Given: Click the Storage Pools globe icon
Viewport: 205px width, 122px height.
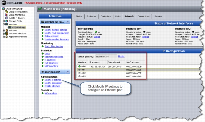Looking at the screenshot, I should (7, 21).
